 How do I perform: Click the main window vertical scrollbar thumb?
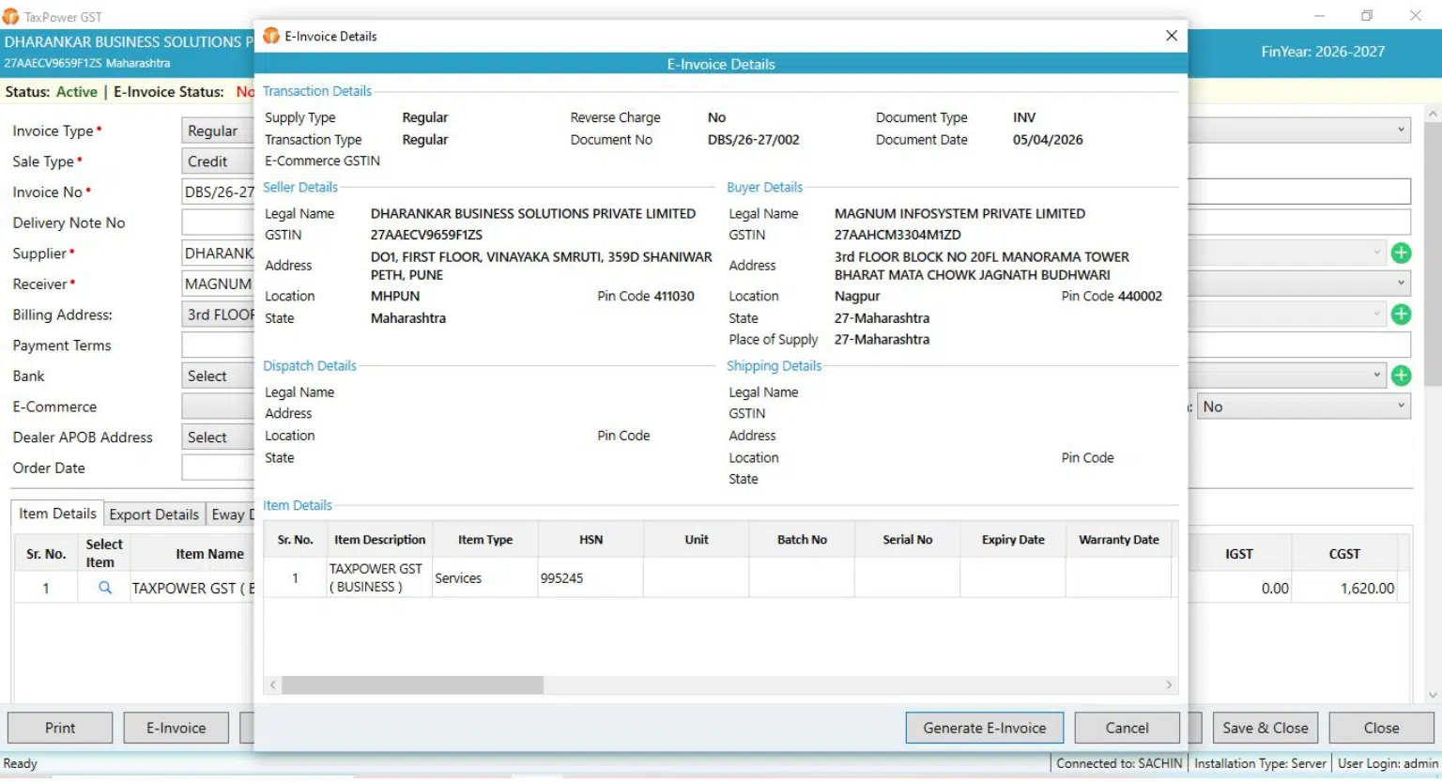point(1432,253)
